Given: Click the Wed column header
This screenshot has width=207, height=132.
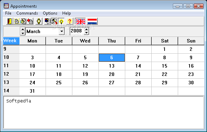Looking at the screenshot, I should coord(85,41).
